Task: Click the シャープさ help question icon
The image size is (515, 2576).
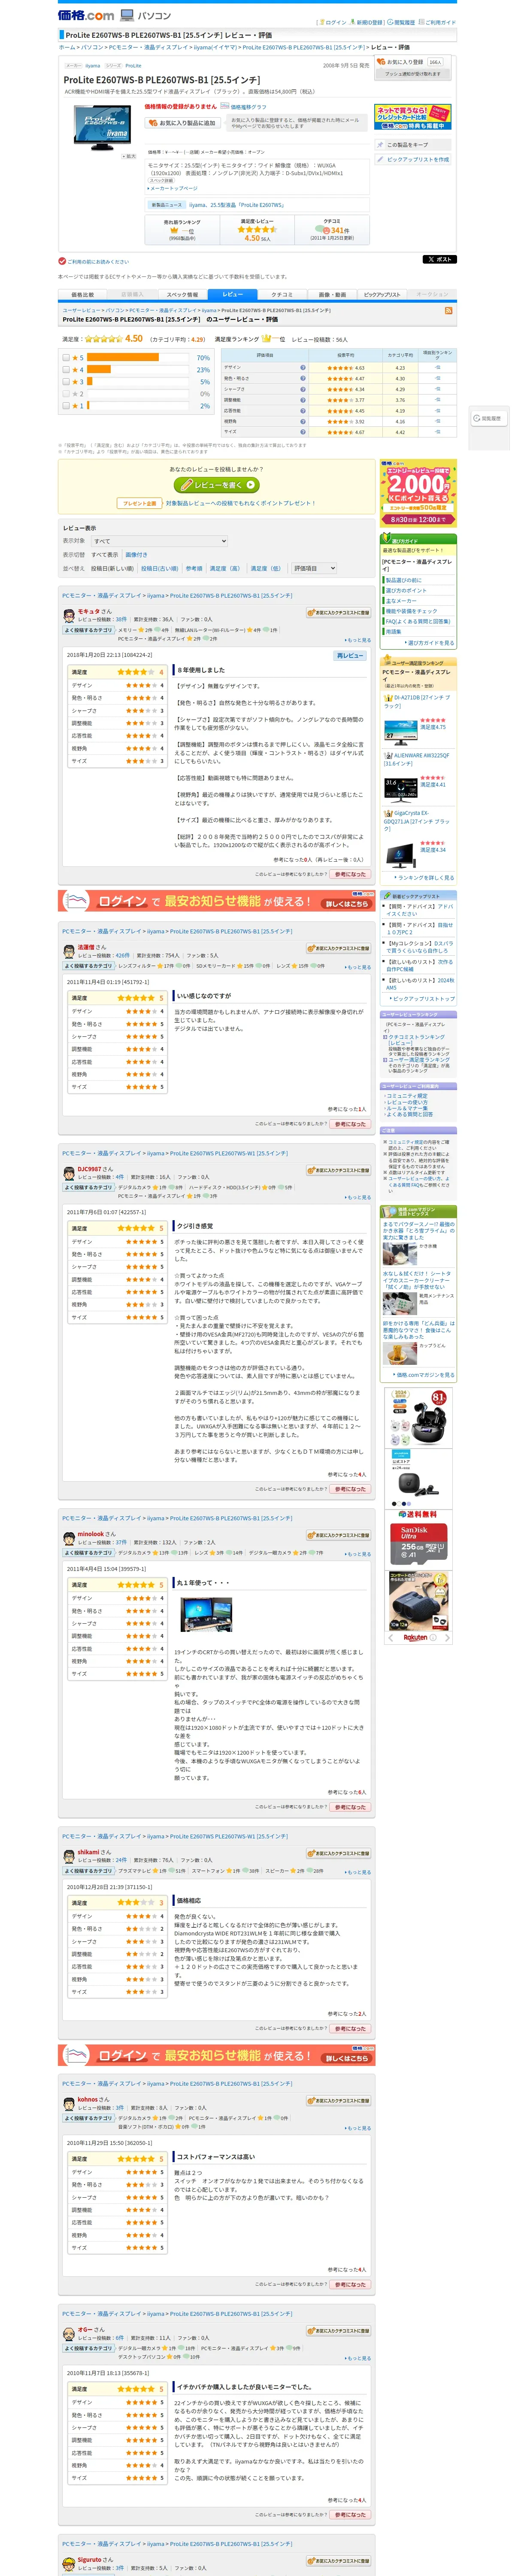Action: (x=303, y=389)
